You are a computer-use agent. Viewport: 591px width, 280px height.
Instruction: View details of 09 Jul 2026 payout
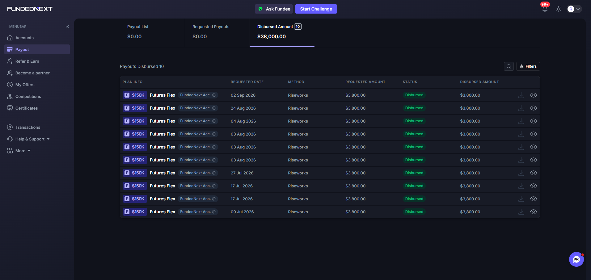[534, 212]
